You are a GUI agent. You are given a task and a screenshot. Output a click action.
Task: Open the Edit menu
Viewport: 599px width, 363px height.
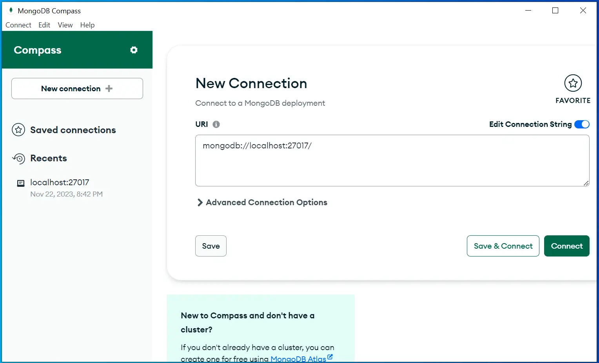(x=44, y=25)
